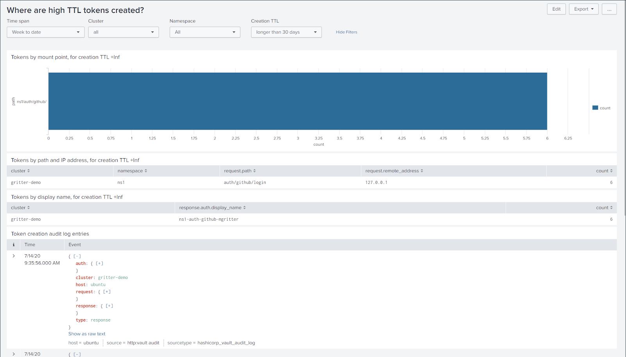
Task: Expand the first audit log entry chevron
Action: pos(14,256)
